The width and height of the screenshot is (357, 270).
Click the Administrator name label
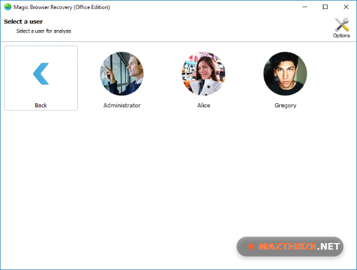(x=122, y=106)
